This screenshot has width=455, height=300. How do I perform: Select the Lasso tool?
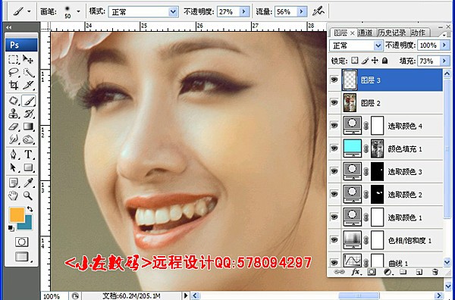click(x=14, y=72)
